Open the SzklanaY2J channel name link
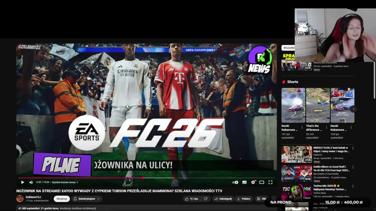376x211 pixels. tap(33, 197)
